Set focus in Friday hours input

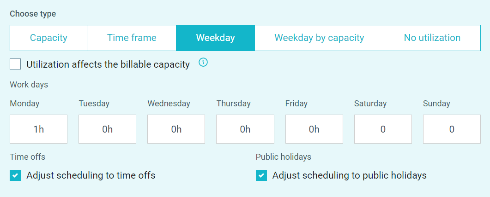tap(314, 129)
